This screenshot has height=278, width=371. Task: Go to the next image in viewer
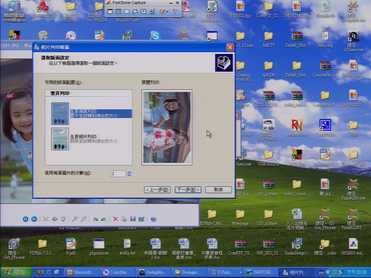(x=34, y=219)
